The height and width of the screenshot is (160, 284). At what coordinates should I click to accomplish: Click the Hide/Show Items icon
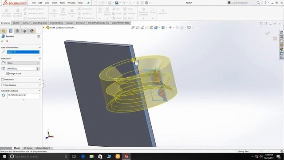pos(170,28)
